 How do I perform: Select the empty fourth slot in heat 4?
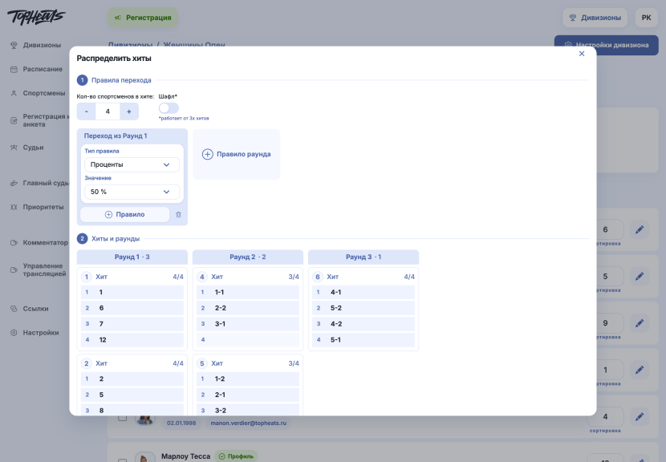(248, 340)
